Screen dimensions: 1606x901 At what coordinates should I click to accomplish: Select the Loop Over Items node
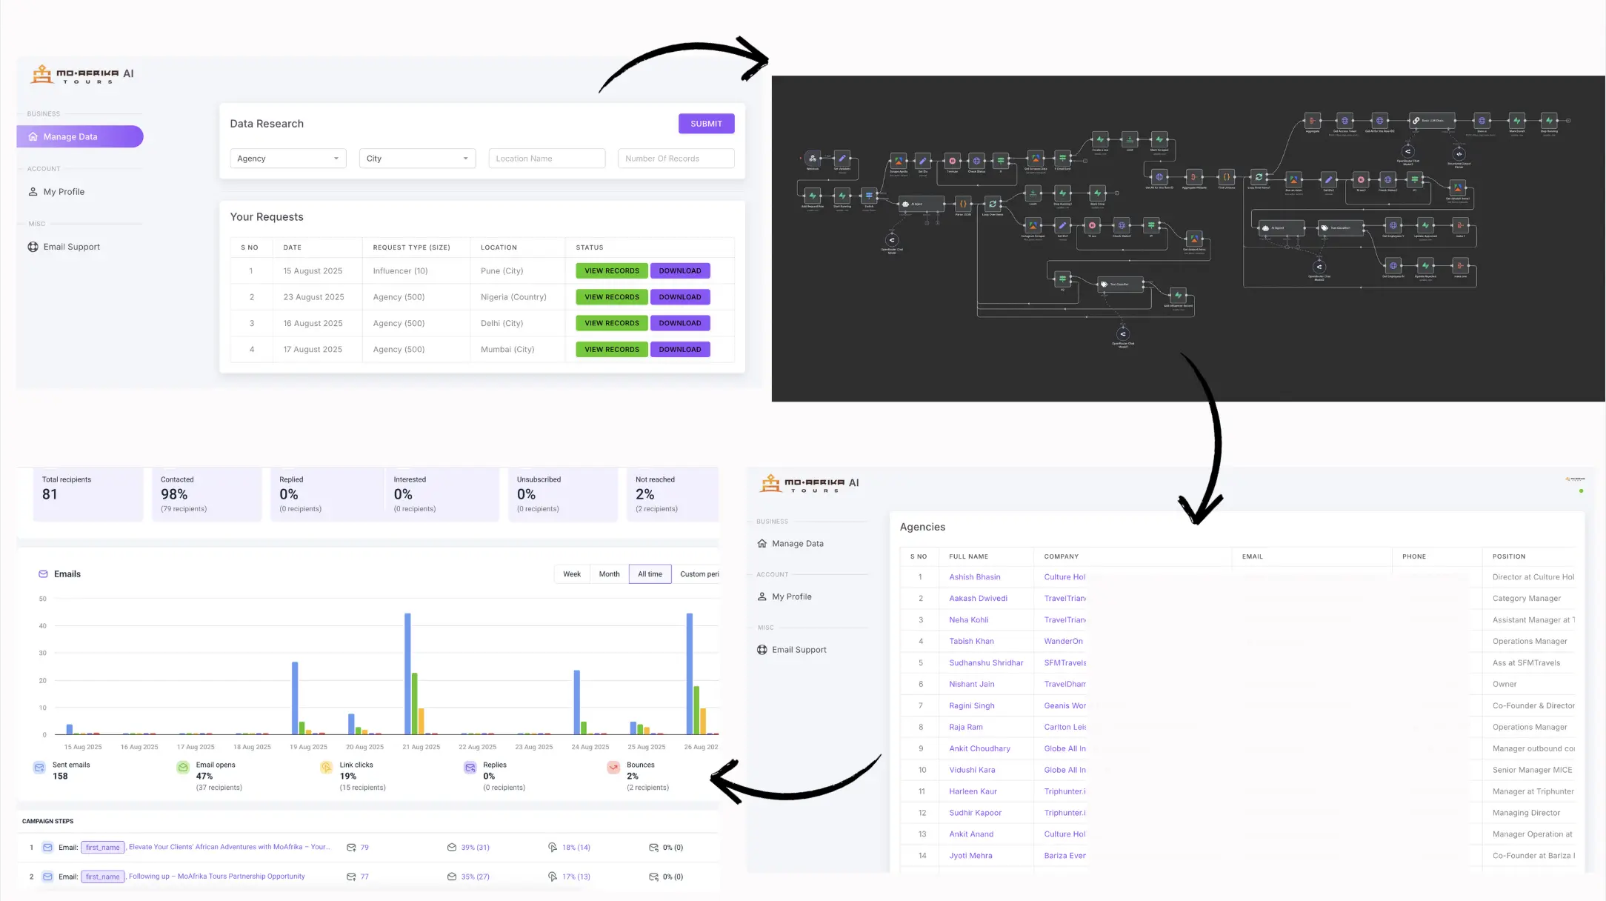tap(993, 204)
